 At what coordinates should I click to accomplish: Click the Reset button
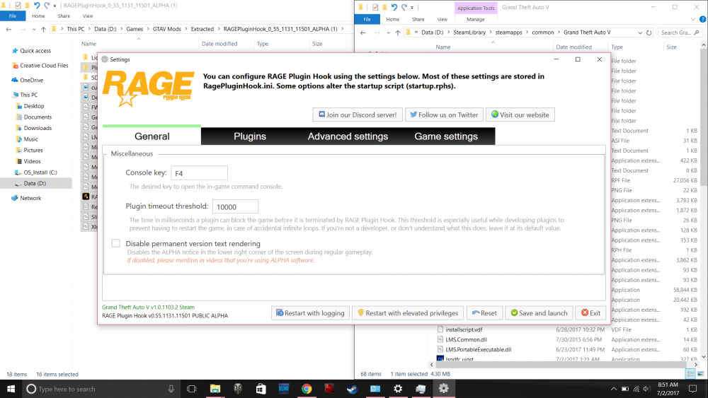(x=484, y=312)
